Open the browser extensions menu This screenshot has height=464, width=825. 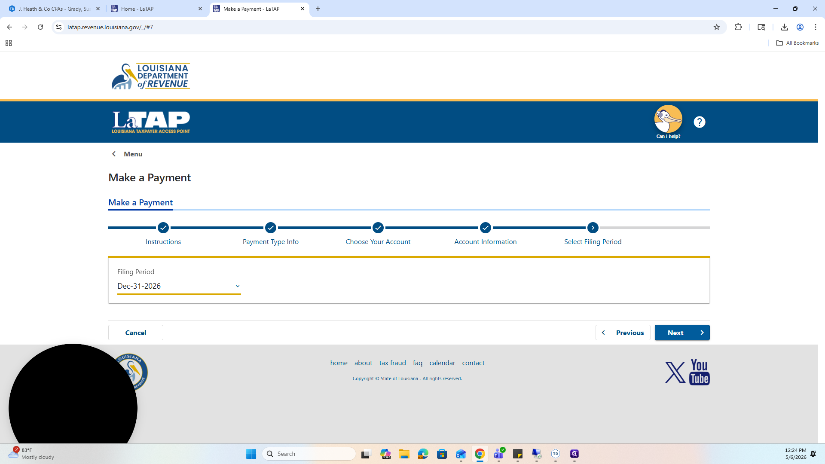[x=738, y=27]
